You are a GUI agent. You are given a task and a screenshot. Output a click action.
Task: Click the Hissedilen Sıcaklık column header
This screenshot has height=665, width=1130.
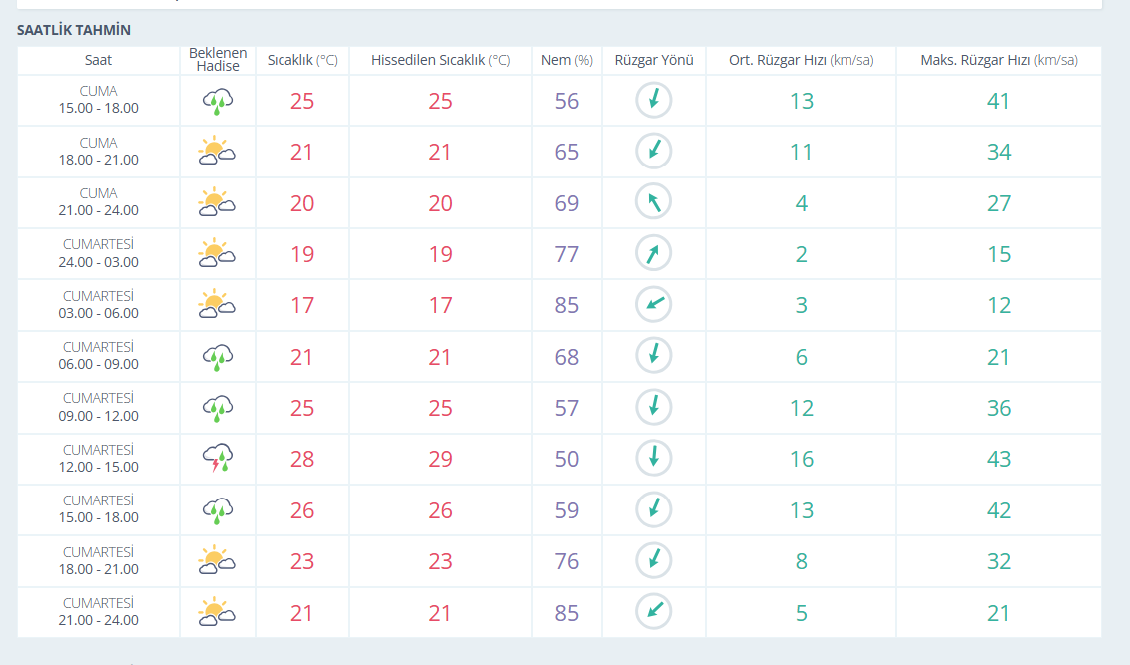point(440,61)
